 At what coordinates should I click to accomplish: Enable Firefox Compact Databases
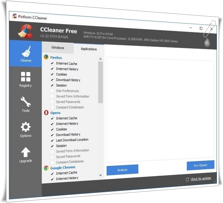coord(52,107)
